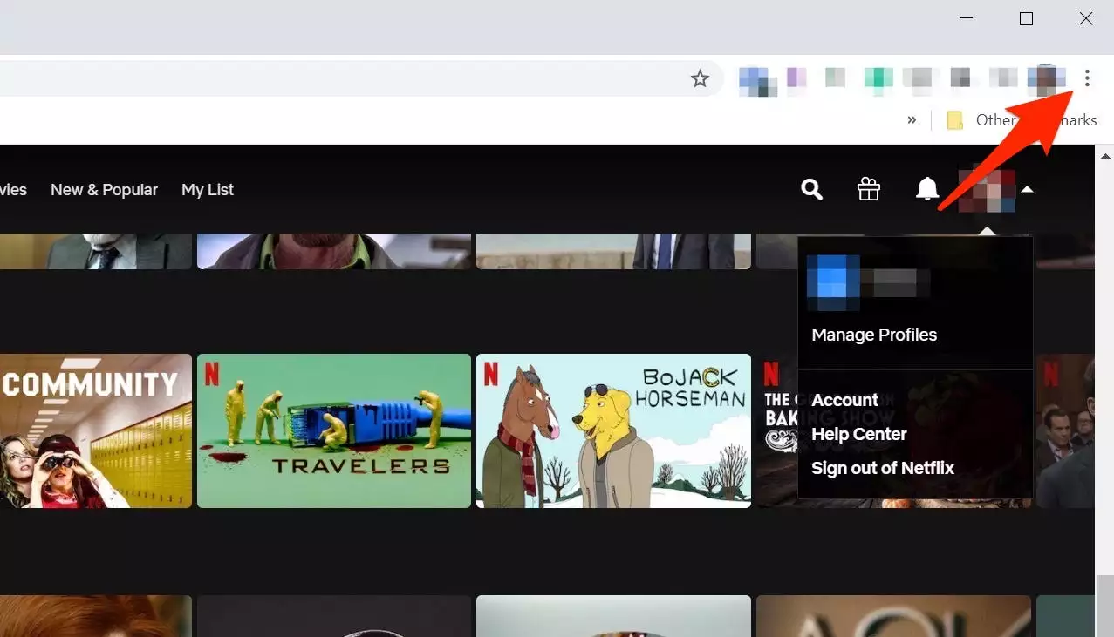Screen dimensions: 1114x637
Task: Go to the New & Popular tab
Action: pyautogui.click(x=104, y=190)
